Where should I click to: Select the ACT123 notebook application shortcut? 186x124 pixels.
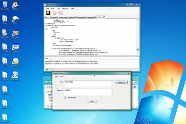point(15,20)
